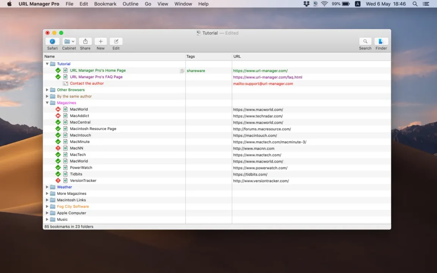Click the Edit toolbar icon

coord(116,42)
